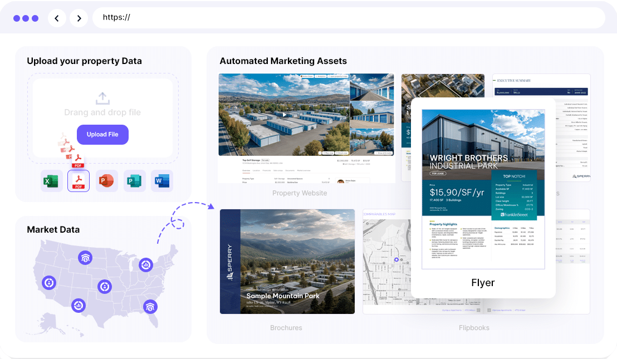Click the chart marker over California on the map
617x359 pixels.
click(49, 283)
